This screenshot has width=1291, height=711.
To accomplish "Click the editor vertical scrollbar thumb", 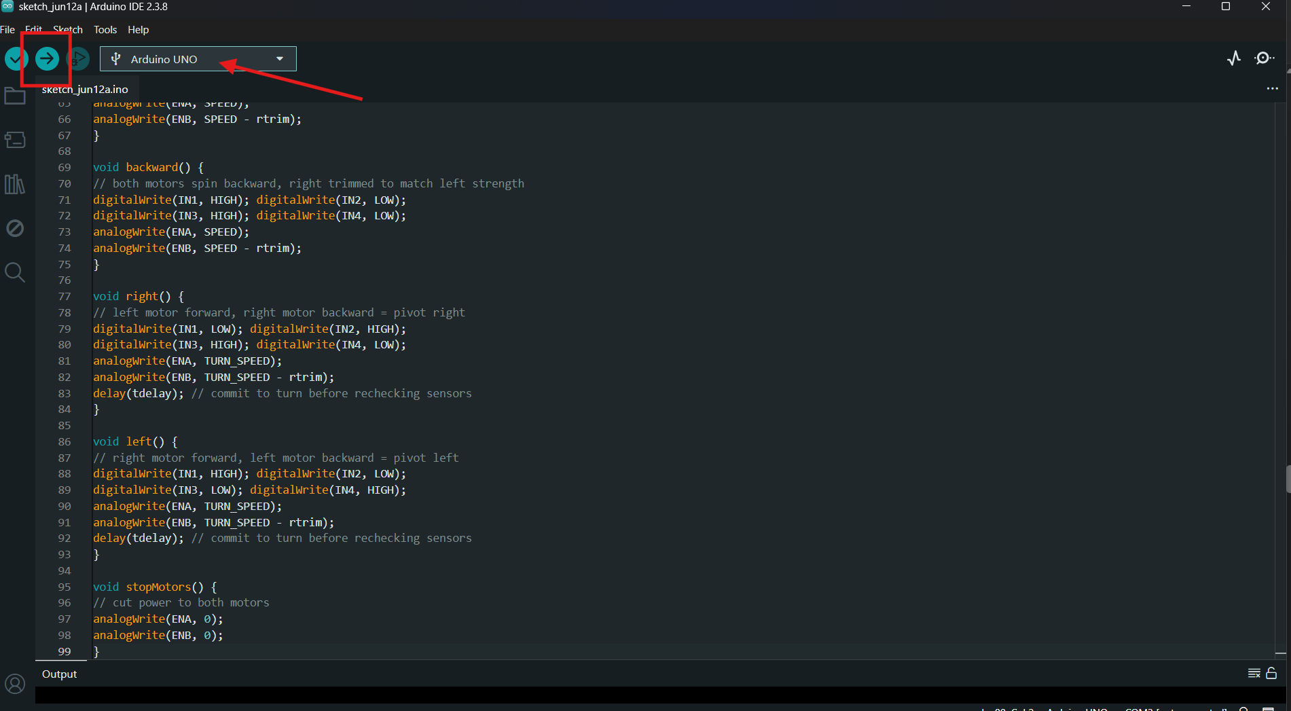I will click(1288, 479).
